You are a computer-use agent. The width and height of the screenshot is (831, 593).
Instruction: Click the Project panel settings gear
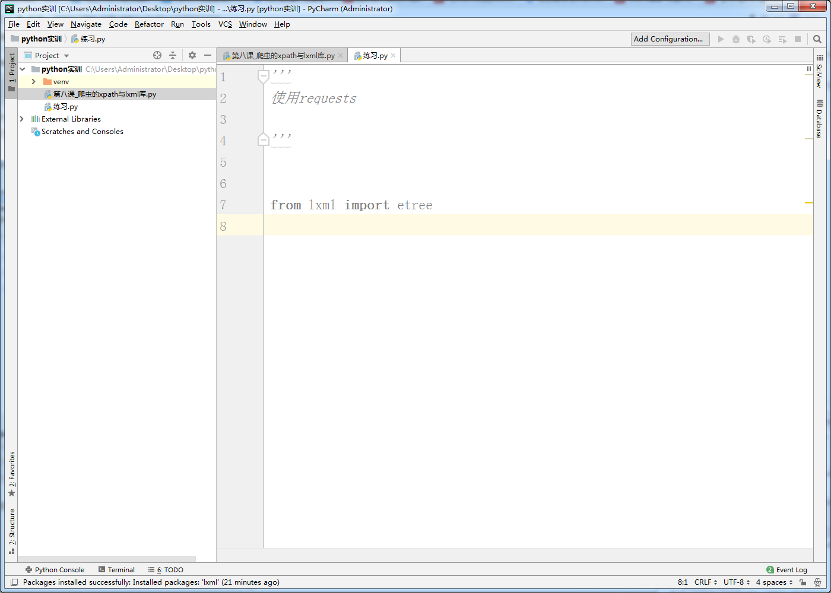click(x=192, y=55)
